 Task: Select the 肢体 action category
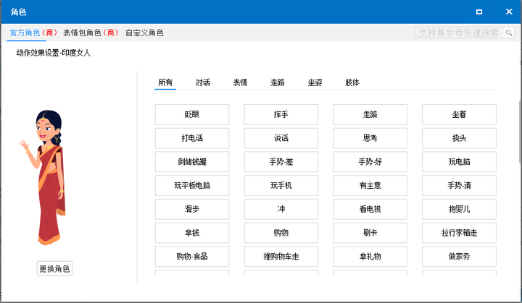[x=352, y=82]
